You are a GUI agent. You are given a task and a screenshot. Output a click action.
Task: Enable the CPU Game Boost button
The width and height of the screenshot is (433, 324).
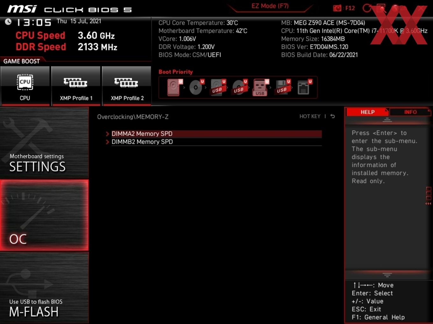point(25,86)
